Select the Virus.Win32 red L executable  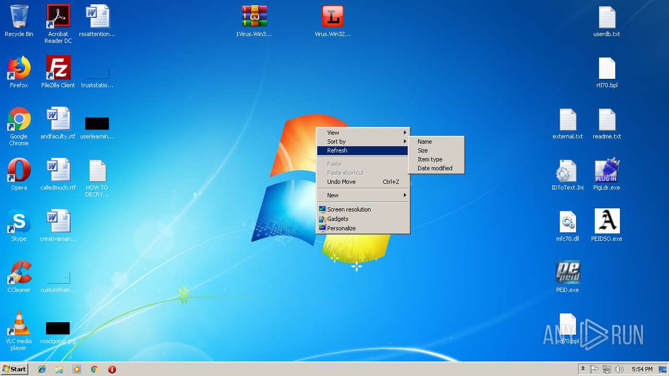(x=332, y=21)
